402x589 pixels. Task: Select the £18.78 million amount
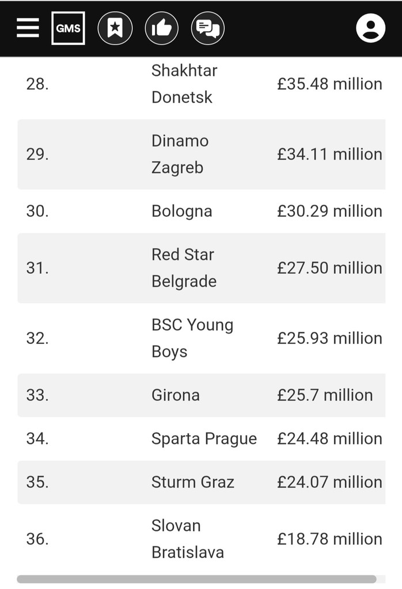pyautogui.click(x=330, y=539)
